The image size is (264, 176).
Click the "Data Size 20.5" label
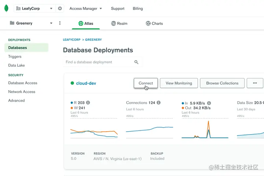point(250,103)
